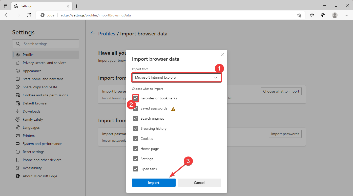Open Privacy, search, and services settings
This screenshot has width=353, height=196.
tap(45, 63)
